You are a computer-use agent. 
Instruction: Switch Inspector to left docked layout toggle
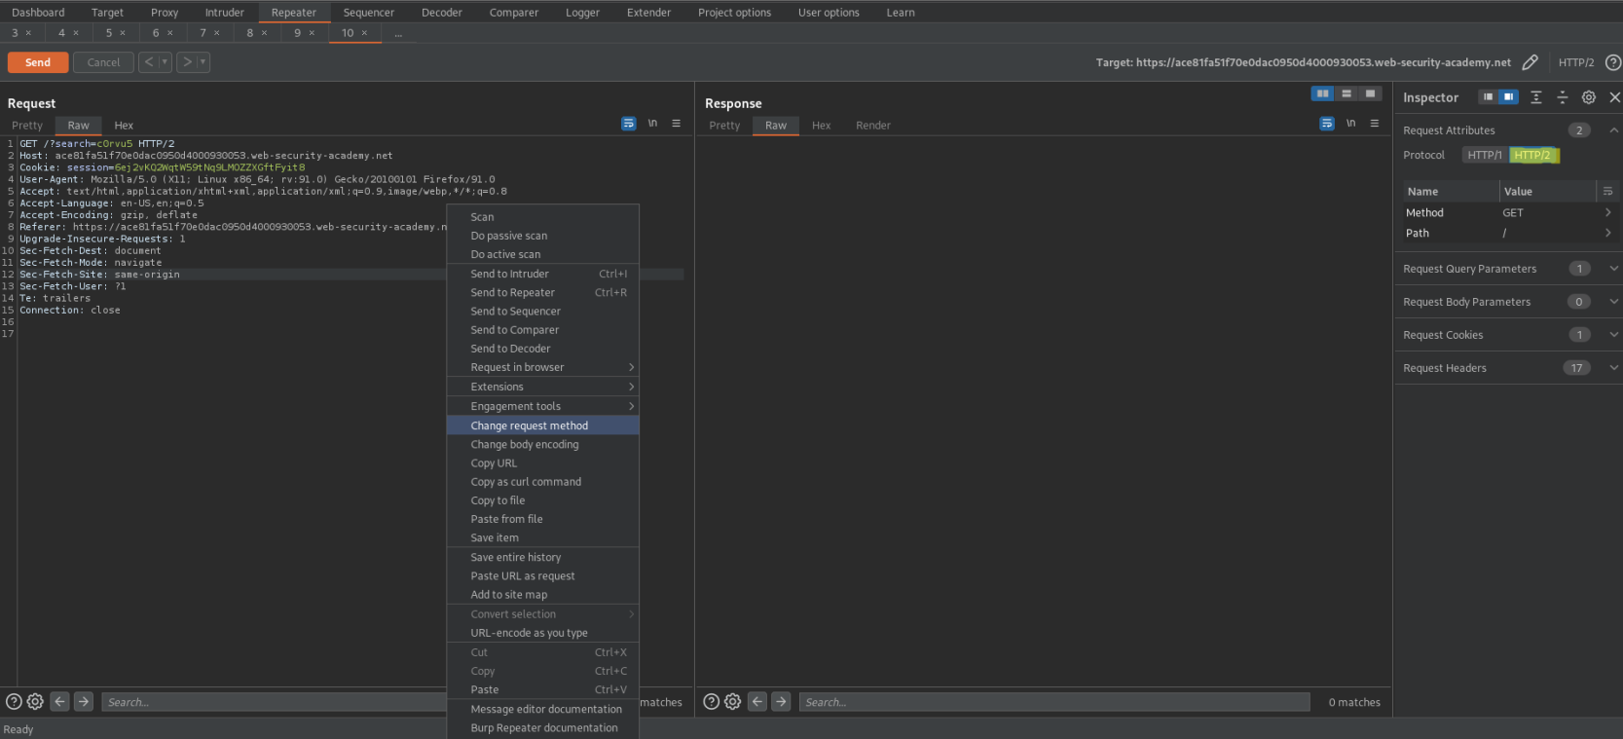click(1488, 96)
